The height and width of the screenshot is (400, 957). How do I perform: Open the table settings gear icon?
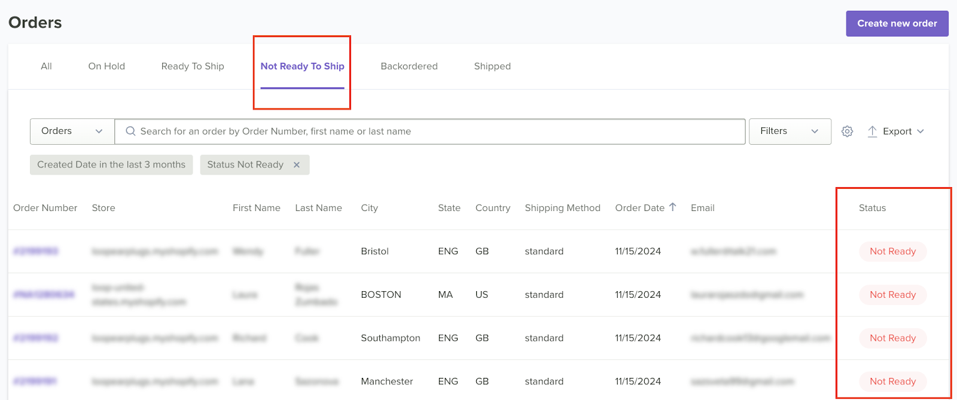pyautogui.click(x=847, y=132)
